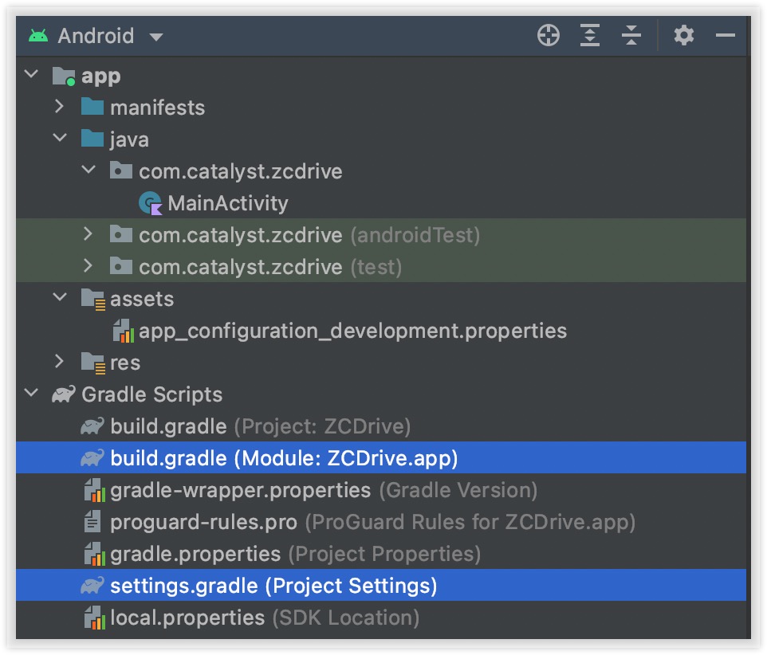Expand the res folder

(60, 361)
